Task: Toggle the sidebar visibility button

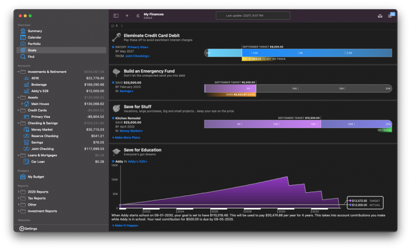Action: pyautogui.click(x=116, y=16)
